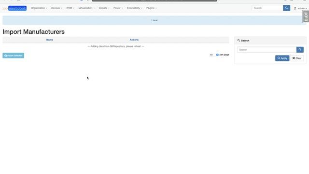The image size is (309, 174).
Task: Click the Clear filter button
Action: pyautogui.click(x=297, y=58)
